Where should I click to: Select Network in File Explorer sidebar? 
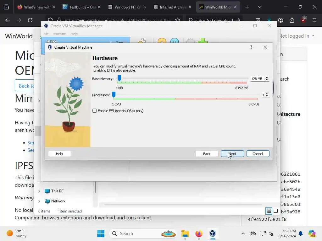(x=55, y=201)
